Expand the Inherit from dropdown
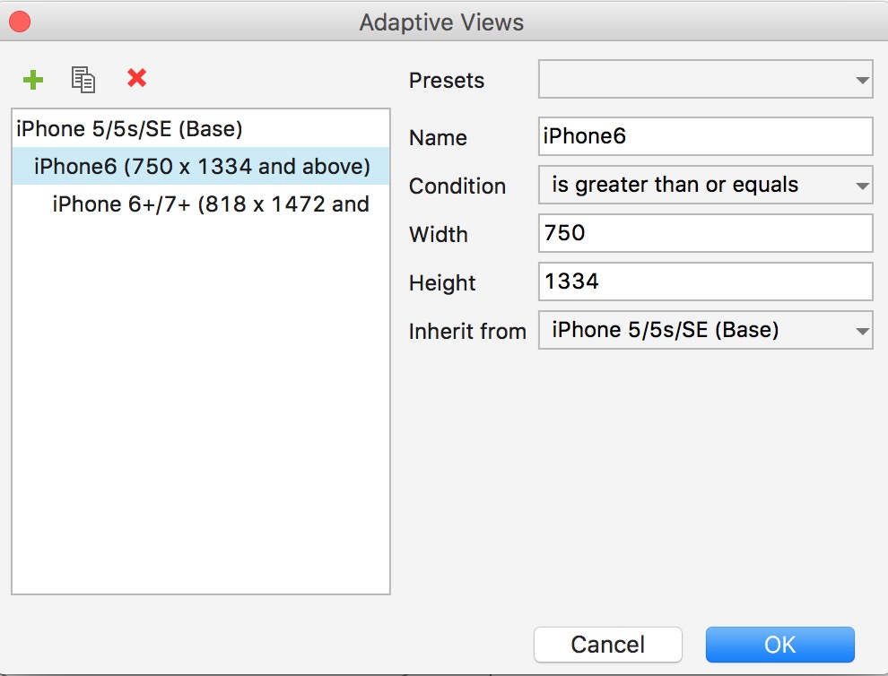The width and height of the screenshot is (888, 676). tap(705, 331)
